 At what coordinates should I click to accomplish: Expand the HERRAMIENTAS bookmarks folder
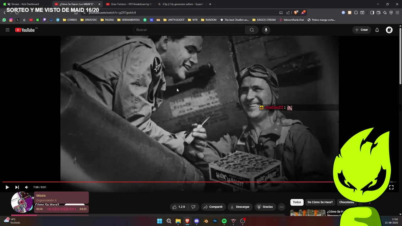(128, 20)
